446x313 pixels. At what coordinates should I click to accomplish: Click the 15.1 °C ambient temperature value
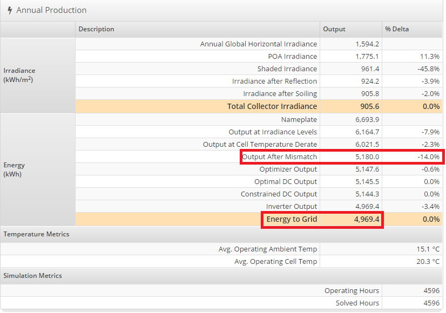[x=428, y=249]
